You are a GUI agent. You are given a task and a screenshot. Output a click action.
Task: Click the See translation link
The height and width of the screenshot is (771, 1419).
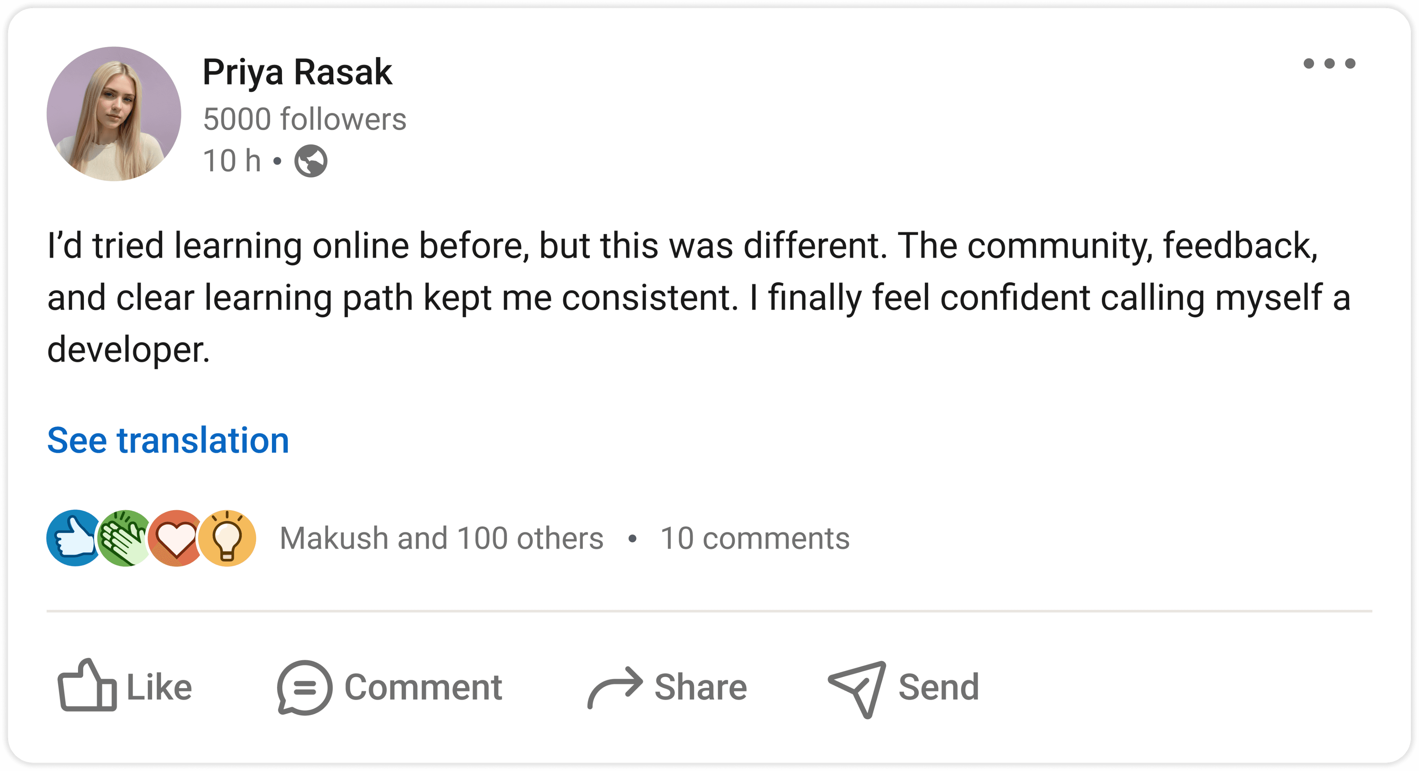pyautogui.click(x=168, y=440)
